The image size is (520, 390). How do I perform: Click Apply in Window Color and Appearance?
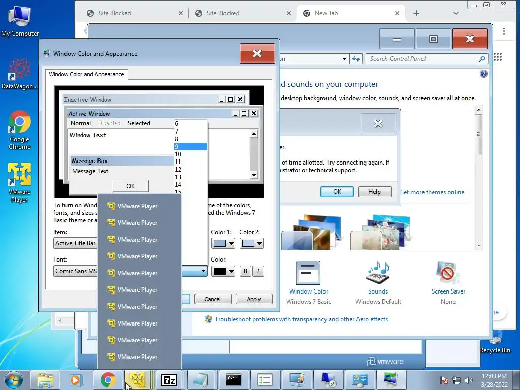[254, 299]
